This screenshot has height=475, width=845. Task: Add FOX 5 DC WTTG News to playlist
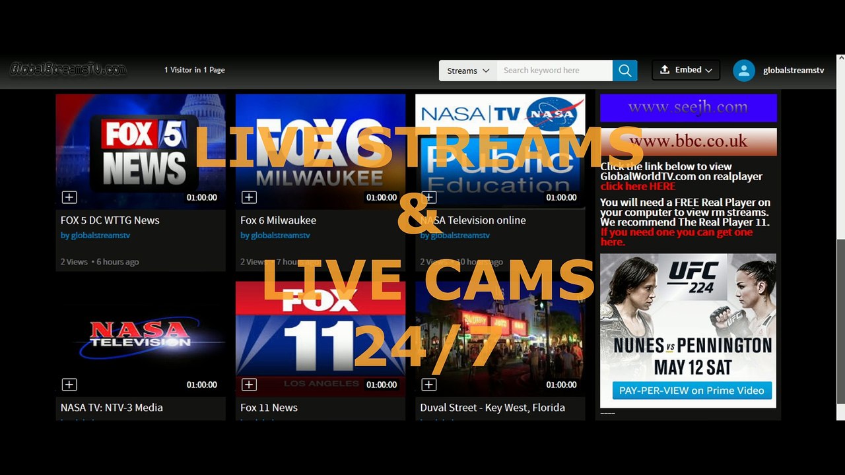69,197
